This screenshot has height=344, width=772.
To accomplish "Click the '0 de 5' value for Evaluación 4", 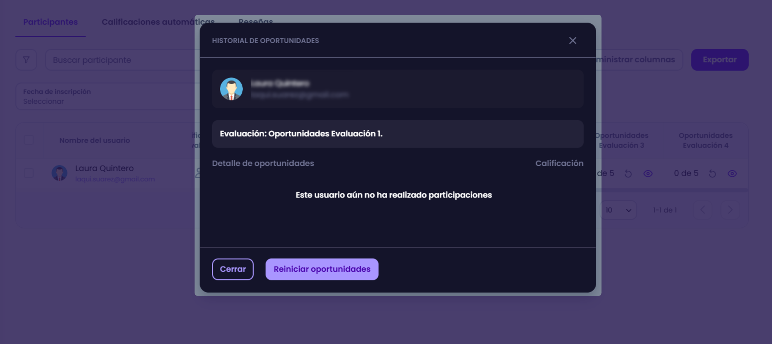I will (x=686, y=173).
